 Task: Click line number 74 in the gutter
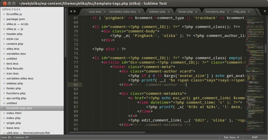(76, 49)
